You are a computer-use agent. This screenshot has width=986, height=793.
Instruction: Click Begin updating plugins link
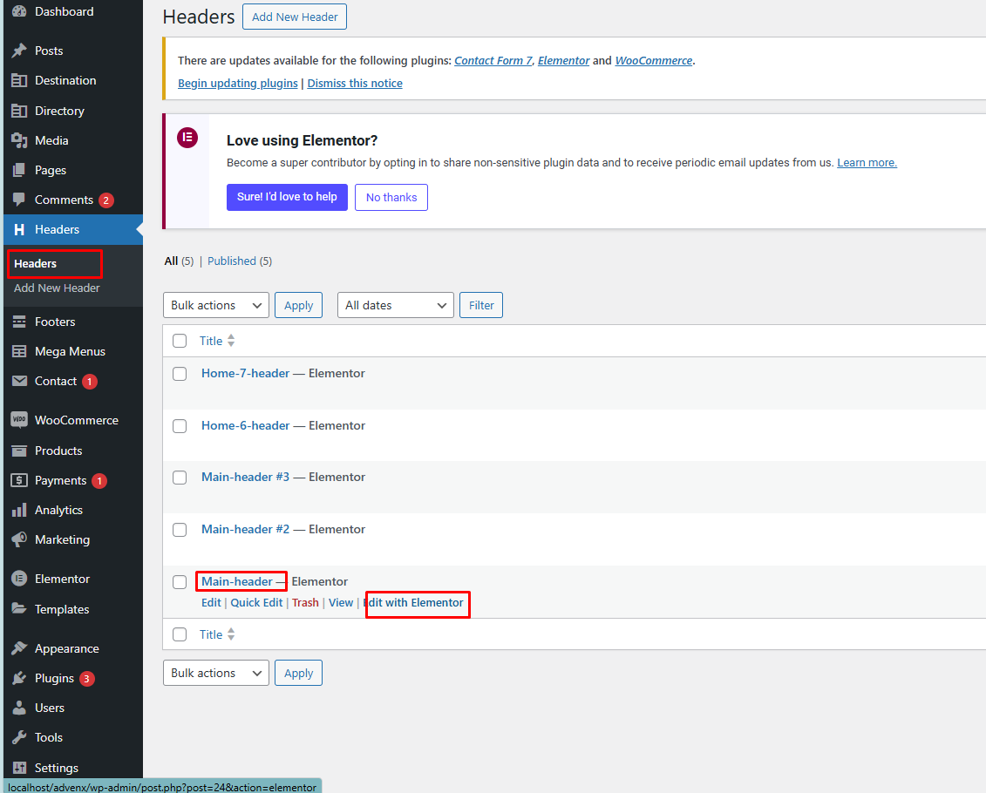pos(238,83)
